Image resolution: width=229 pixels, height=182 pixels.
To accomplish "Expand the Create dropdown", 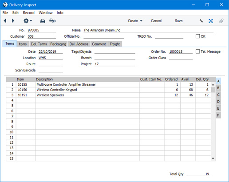I will point(135,21).
